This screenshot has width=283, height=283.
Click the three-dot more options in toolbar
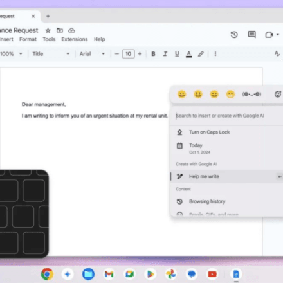coord(215,54)
